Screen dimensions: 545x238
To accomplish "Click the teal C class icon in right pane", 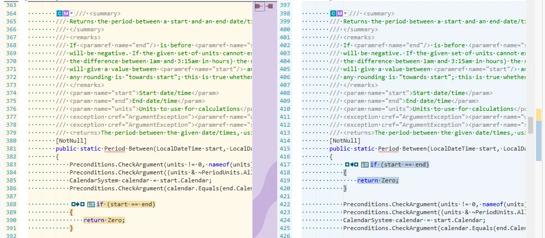I will 333,13.
